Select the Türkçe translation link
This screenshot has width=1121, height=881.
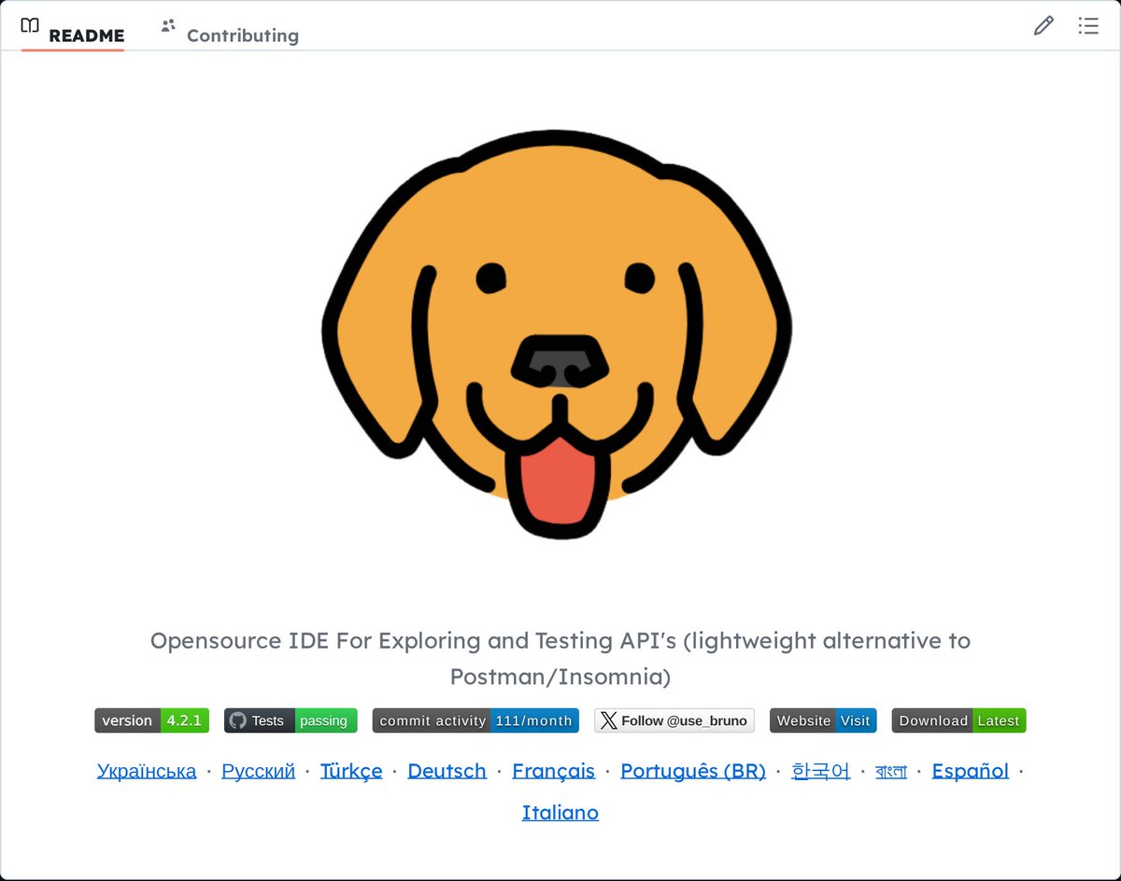point(351,771)
